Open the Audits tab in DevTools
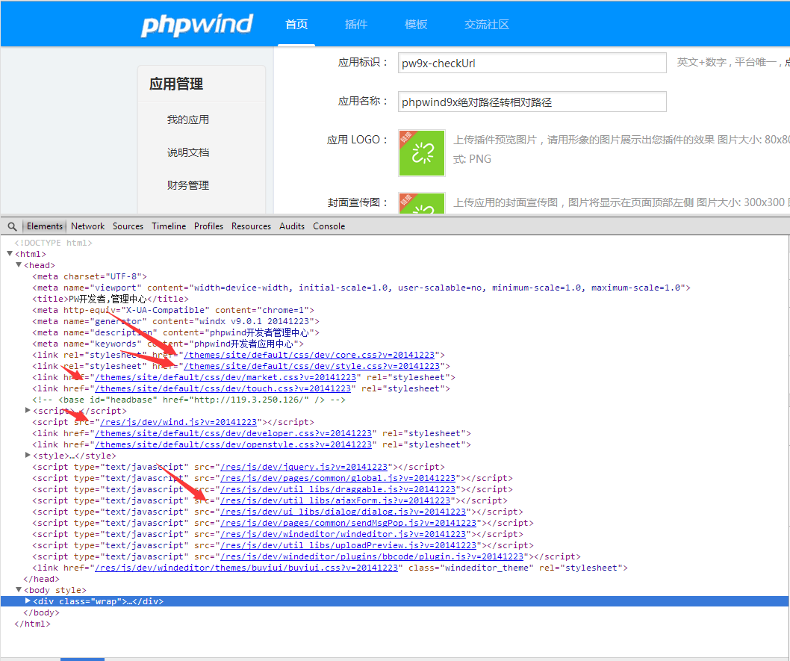 292,226
